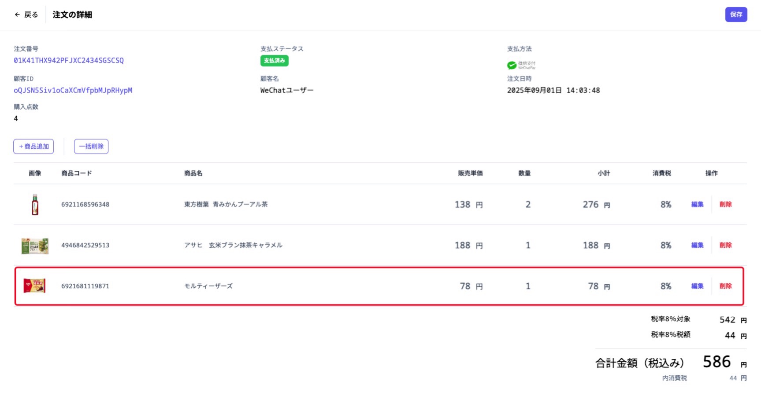
Task: Select the red-highlighted Maltesers order row
Action: (353, 286)
